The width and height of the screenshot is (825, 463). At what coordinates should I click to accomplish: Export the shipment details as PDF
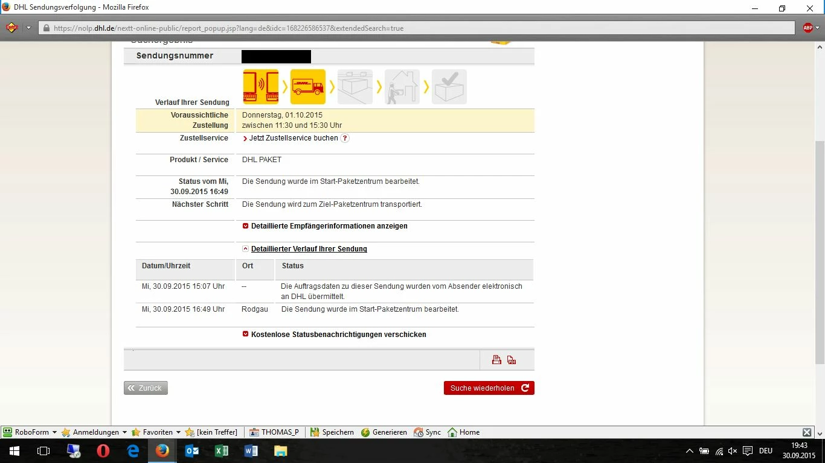pos(512,360)
